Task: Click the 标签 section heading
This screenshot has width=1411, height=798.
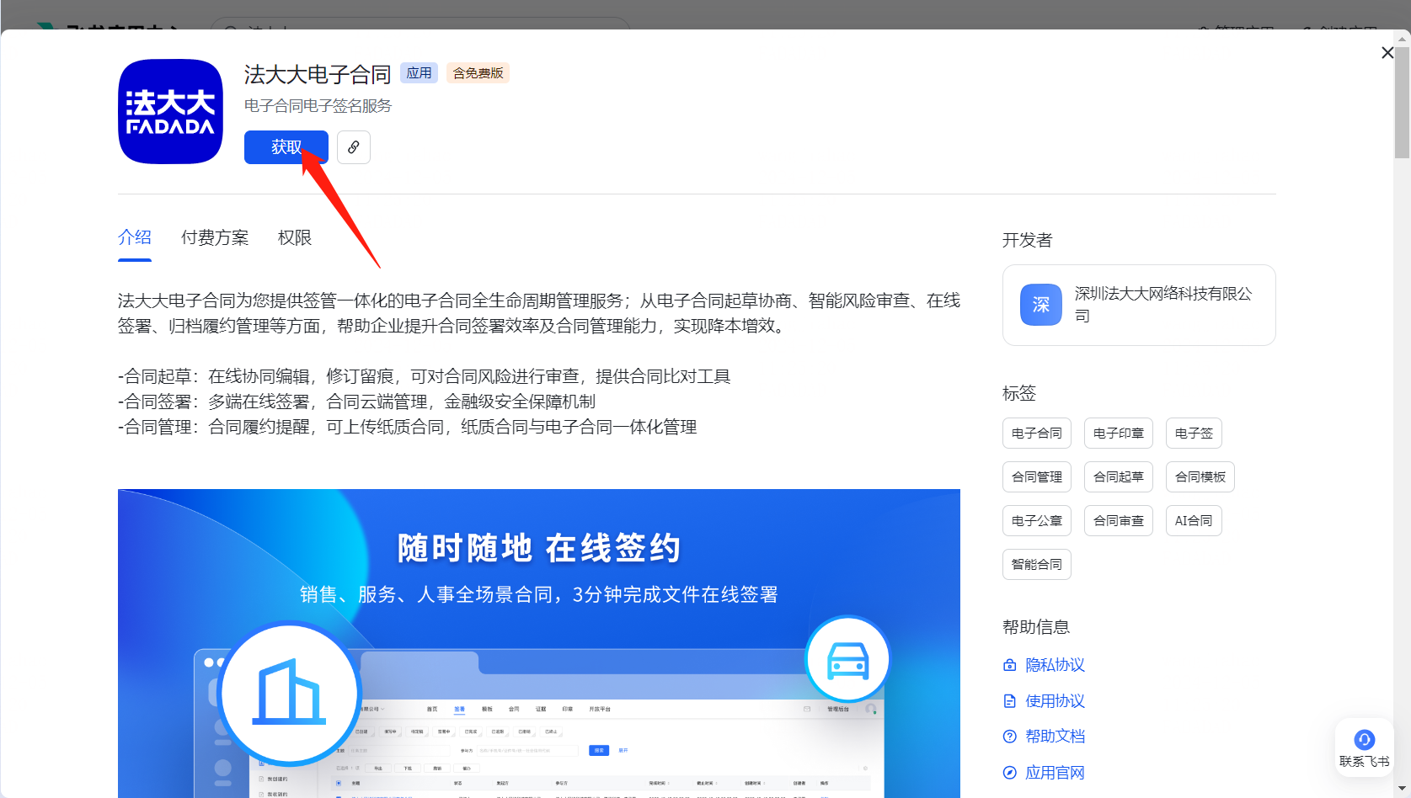Action: pyautogui.click(x=1019, y=393)
